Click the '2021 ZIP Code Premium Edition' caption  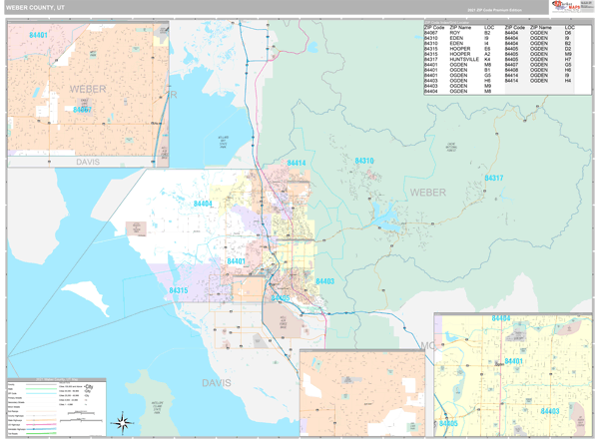click(x=494, y=10)
